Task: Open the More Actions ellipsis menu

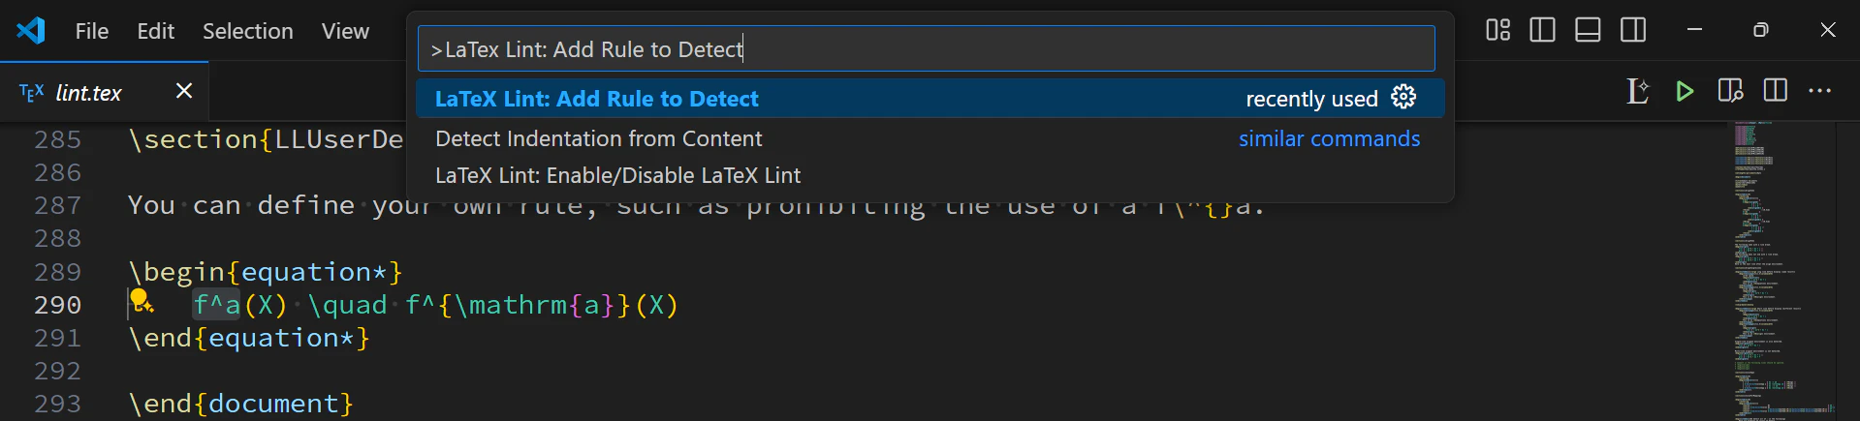Action: click(x=1820, y=91)
